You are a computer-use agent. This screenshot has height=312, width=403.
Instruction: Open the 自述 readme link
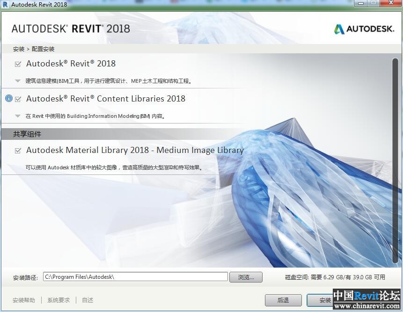[x=88, y=300]
